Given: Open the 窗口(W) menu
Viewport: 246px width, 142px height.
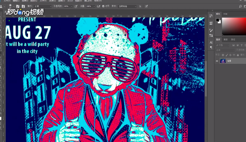Looking at the screenshot, I should (88, 1).
